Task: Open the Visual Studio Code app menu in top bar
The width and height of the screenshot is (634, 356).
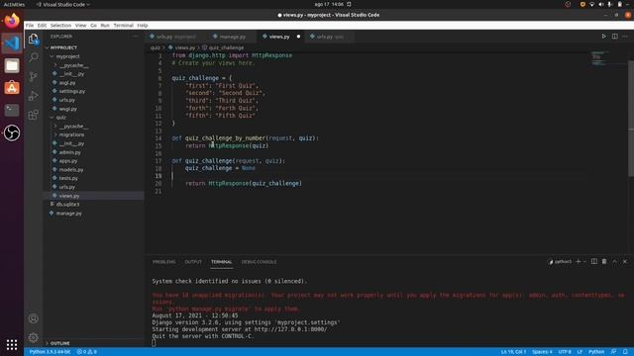Action: pyautogui.click(x=62, y=4)
